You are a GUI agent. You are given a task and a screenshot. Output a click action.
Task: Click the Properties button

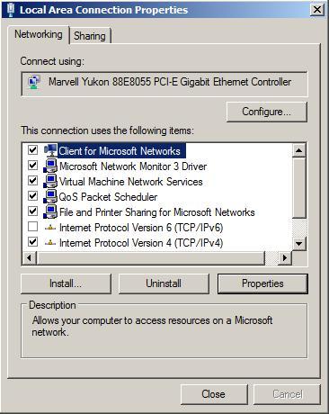click(x=262, y=283)
